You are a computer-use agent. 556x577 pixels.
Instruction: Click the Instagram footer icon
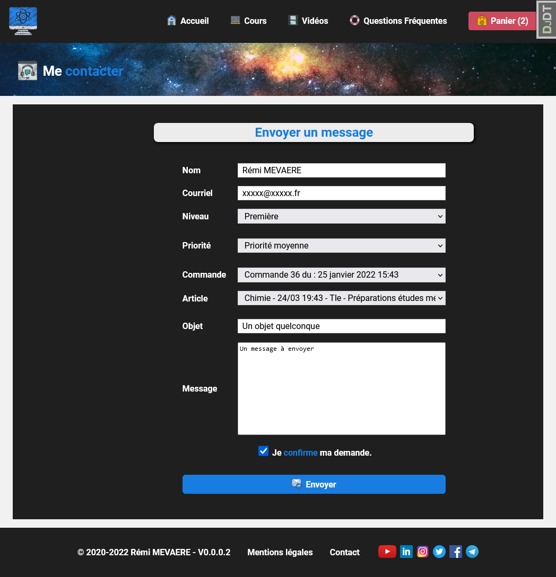click(x=422, y=552)
